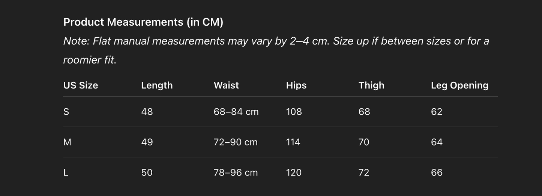Select the L size row label
The width and height of the screenshot is (542, 196).
tap(66, 172)
